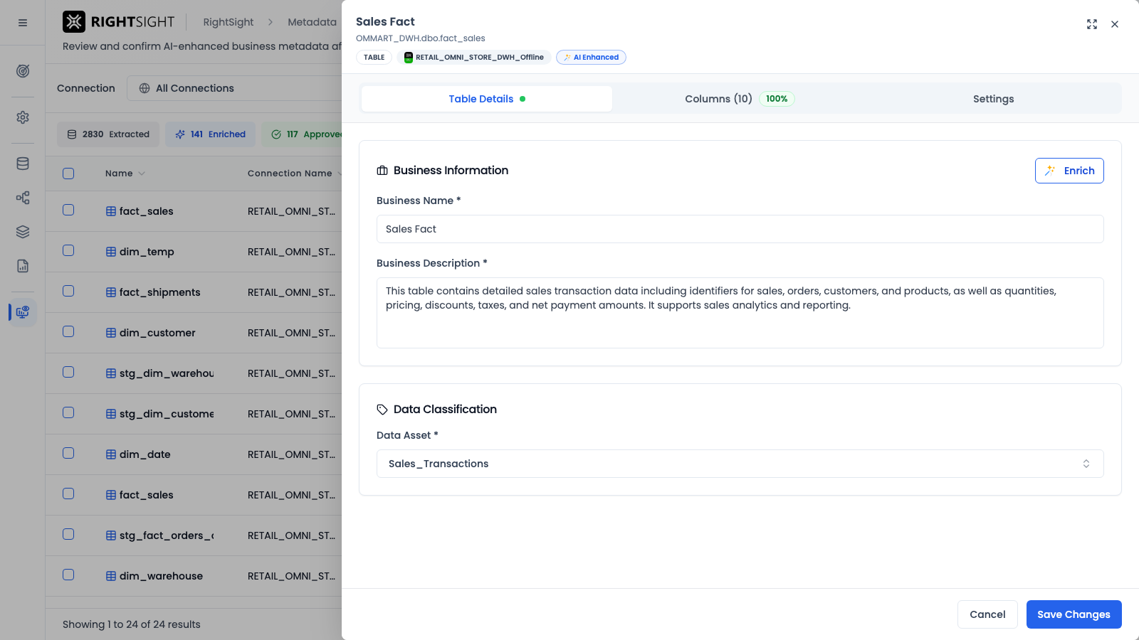
Task: Click the target icon in sidebar
Action: [23, 71]
